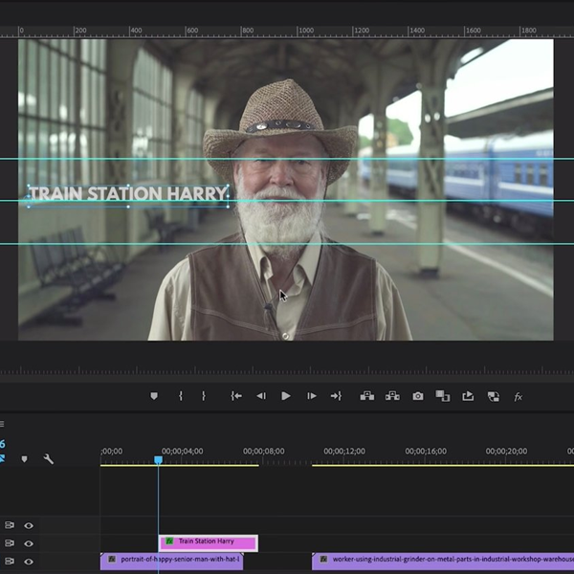
Task: Open the timeline panel menu icon
Action: [x=3, y=425]
